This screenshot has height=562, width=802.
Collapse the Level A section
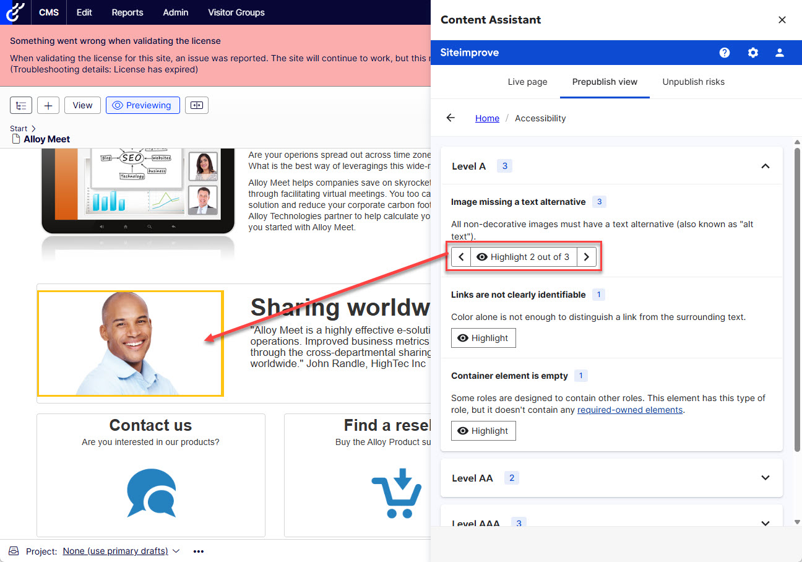[x=765, y=165]
